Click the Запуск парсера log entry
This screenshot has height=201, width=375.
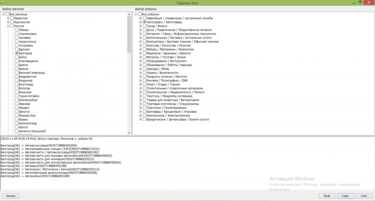[46, 138]
